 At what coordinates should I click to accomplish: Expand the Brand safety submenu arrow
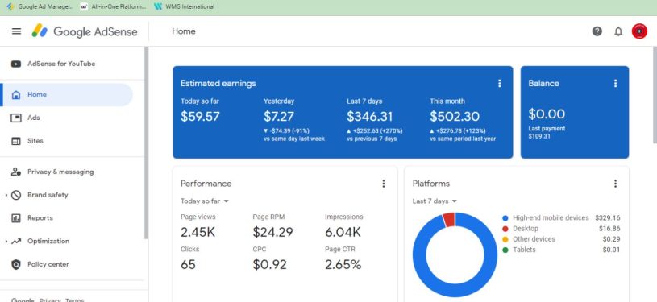[x=6, y=195]
